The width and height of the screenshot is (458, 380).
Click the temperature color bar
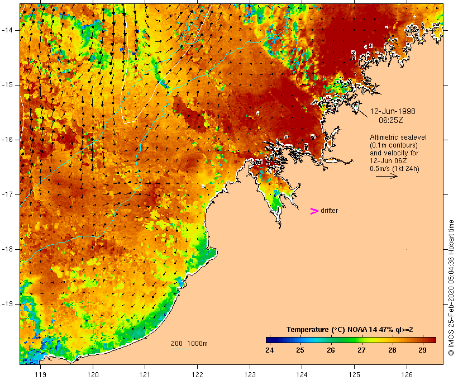point(351,340)
